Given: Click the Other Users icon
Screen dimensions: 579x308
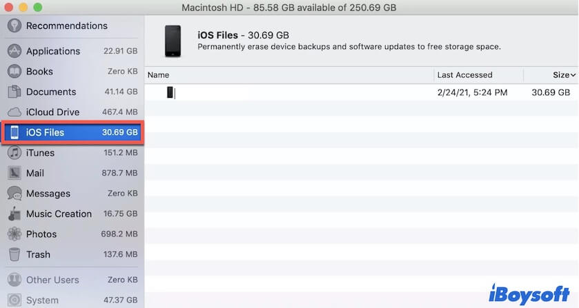Looking at the screenshot, I should coord(14,280).
